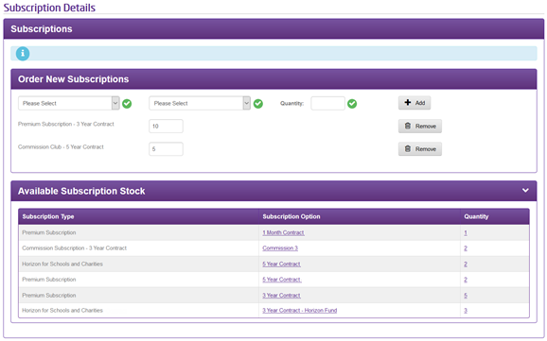The image size is (547, 341).
Task: Collapse the Available Subscription Stock panel
Action: pos(525,191)
